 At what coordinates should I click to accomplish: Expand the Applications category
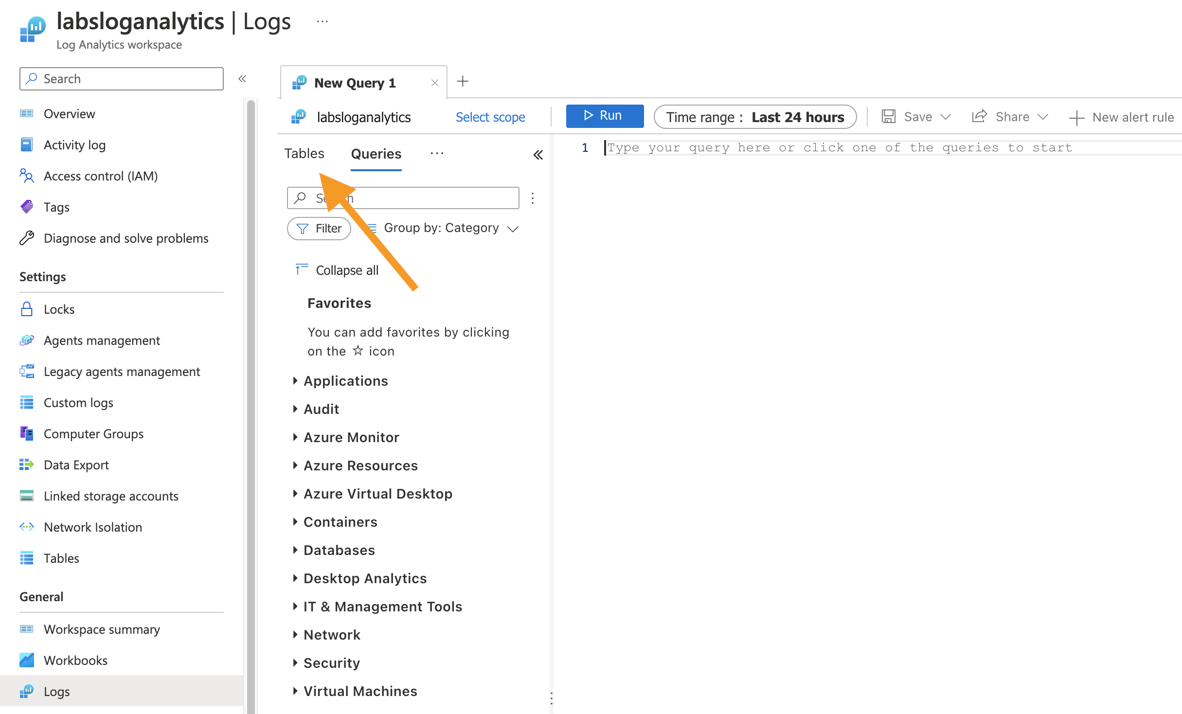coord(295,381)
